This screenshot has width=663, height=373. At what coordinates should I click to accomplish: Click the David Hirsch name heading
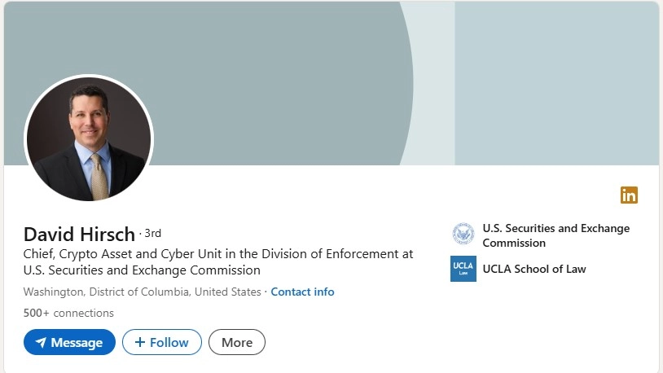tap(79, 234)
